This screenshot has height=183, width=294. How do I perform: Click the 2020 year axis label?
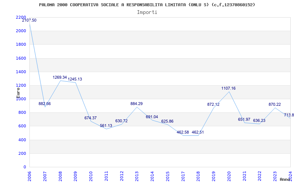tap(229, 176)
